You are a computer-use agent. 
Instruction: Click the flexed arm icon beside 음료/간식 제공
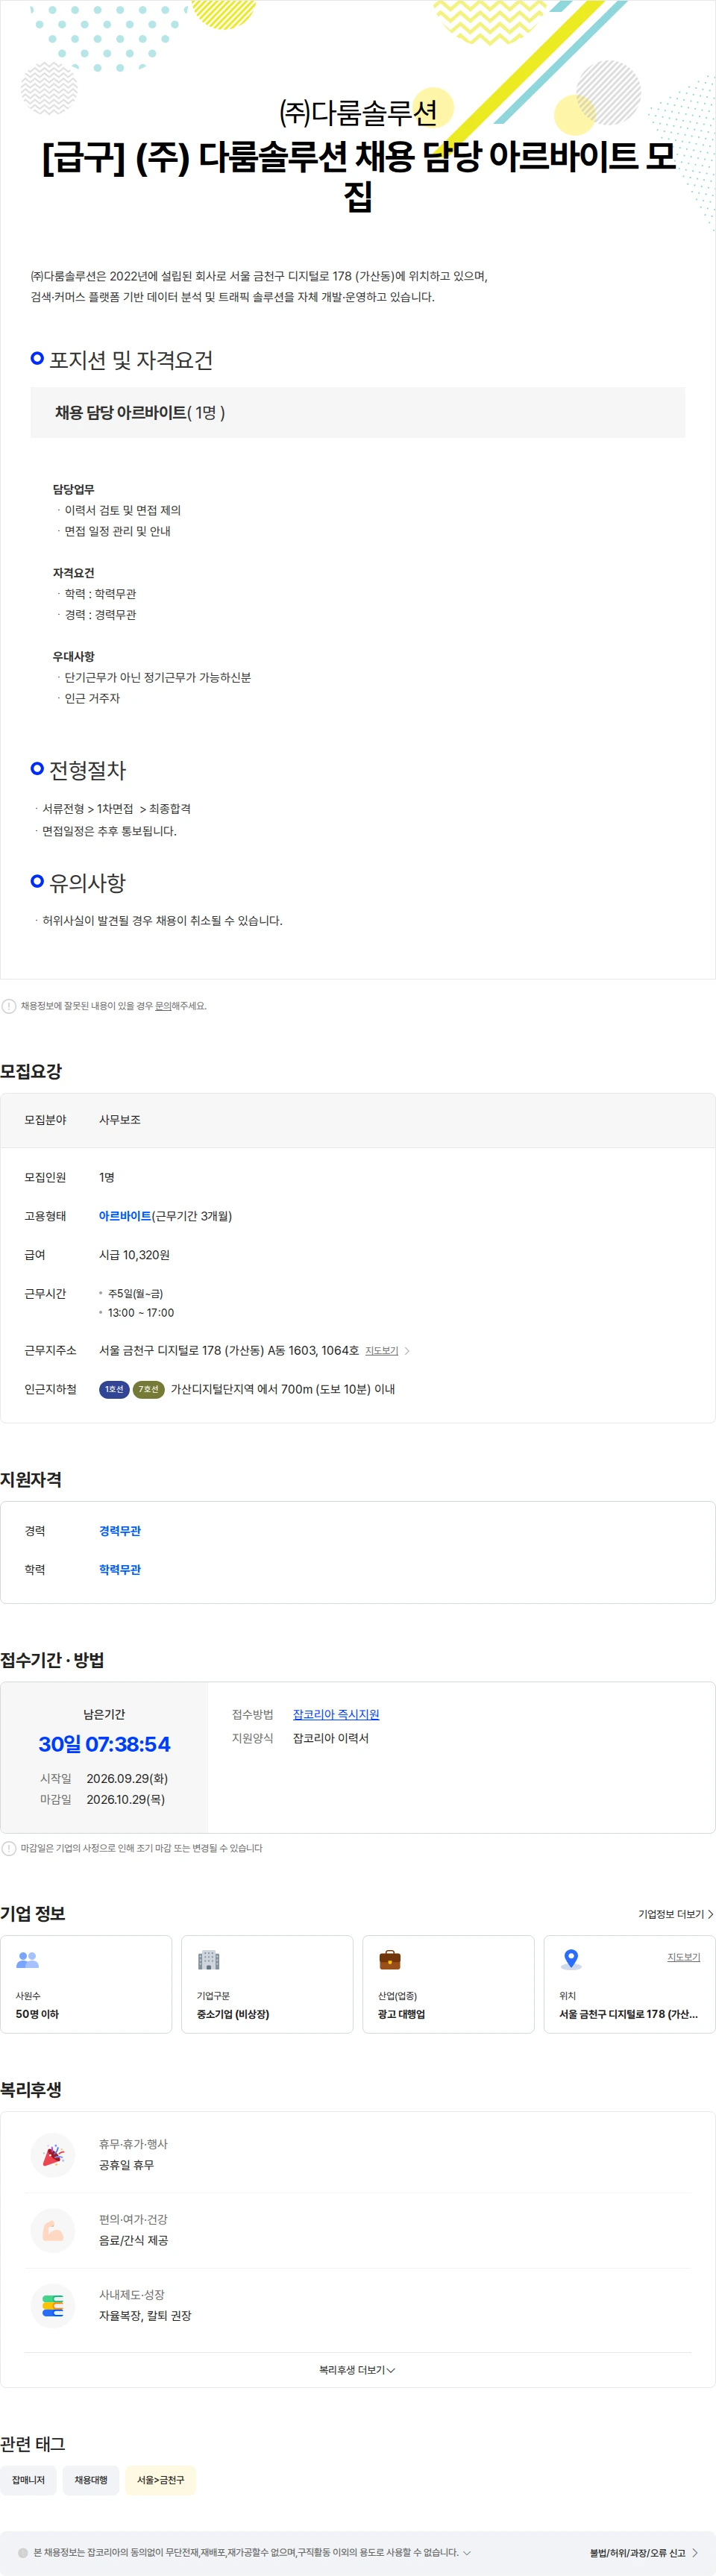(x=53, y=2230)
